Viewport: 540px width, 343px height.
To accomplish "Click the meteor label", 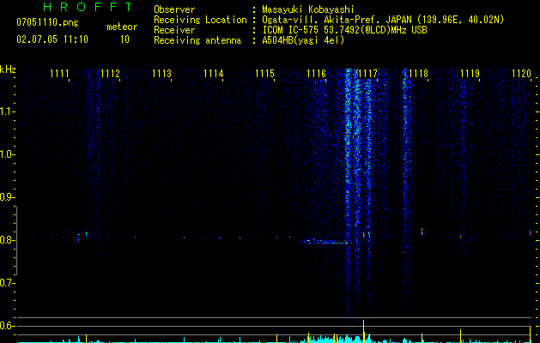I will pyautogui.click(x=122, y=27).
